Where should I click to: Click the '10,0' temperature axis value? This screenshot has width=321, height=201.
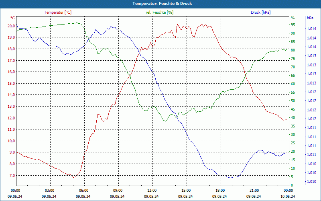tap(11, 141)
